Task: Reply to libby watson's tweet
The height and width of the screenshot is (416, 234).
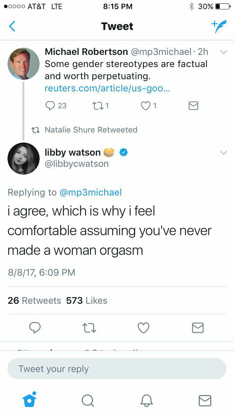Action: click(x=34, y=328)
